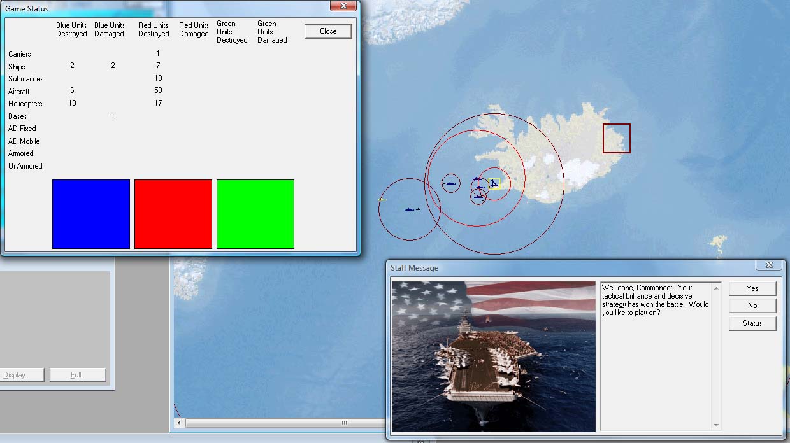Viewport: 790px width, 443px height.
Task: Click the aircraft carrier picture
Action: click(494, 356)
